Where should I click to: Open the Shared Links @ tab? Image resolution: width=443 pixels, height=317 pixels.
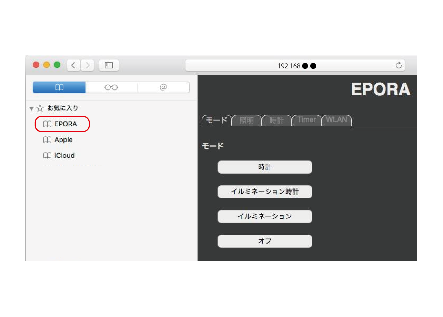[x=163, y=87]
